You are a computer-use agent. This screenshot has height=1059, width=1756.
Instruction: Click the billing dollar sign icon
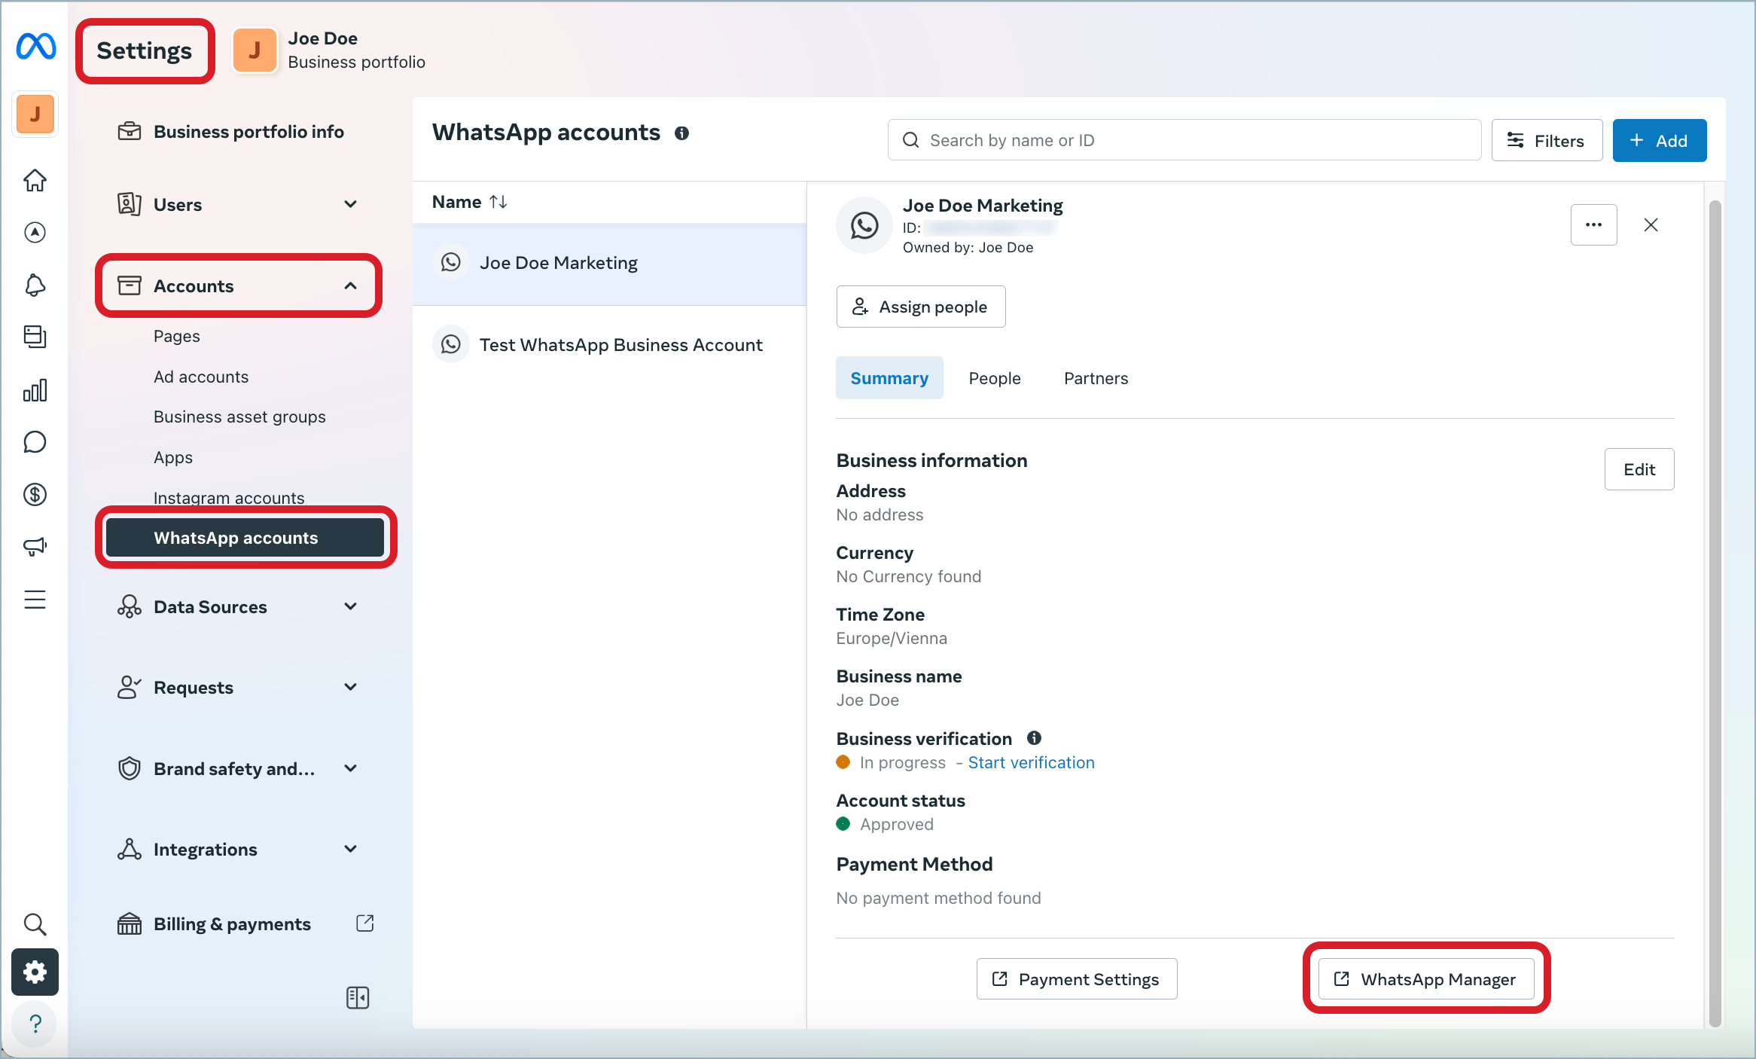35,494
